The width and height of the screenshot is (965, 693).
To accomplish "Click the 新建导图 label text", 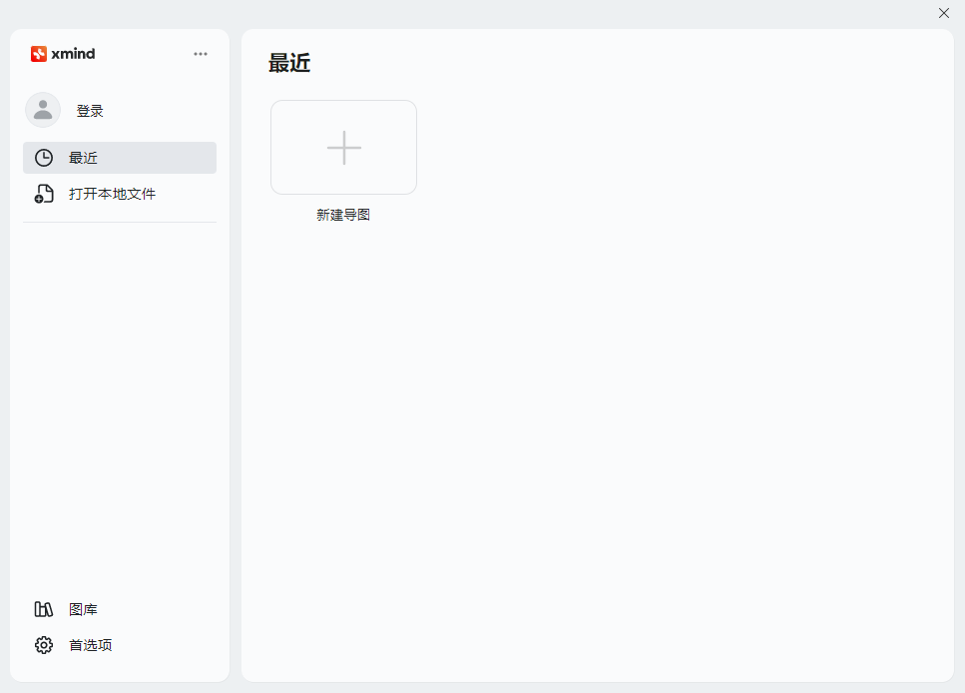I will point(343,215).
